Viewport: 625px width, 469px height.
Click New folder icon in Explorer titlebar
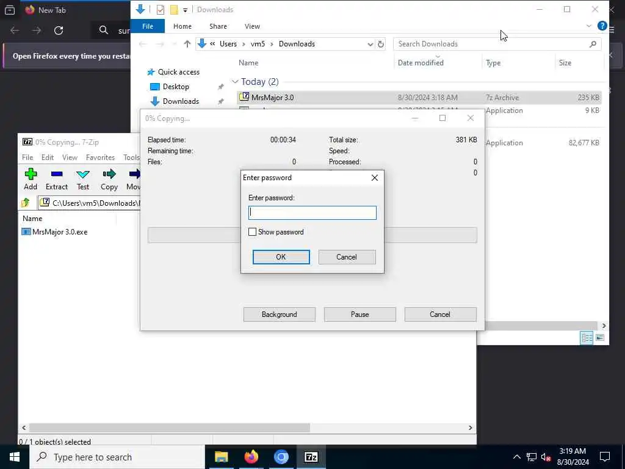(174, 10)
